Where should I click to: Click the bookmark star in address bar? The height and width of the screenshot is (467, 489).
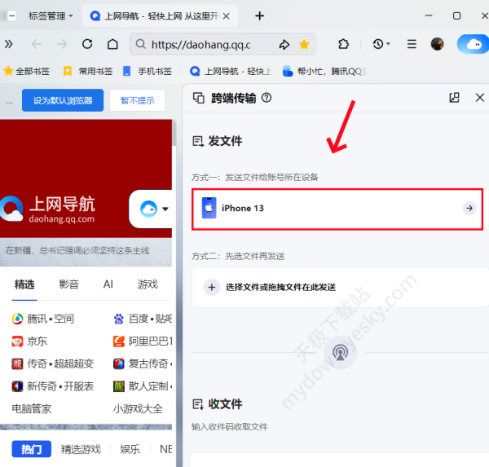304,44
